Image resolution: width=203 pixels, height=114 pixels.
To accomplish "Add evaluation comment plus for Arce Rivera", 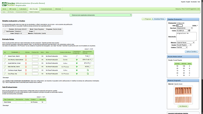I will tap(77, 60).
